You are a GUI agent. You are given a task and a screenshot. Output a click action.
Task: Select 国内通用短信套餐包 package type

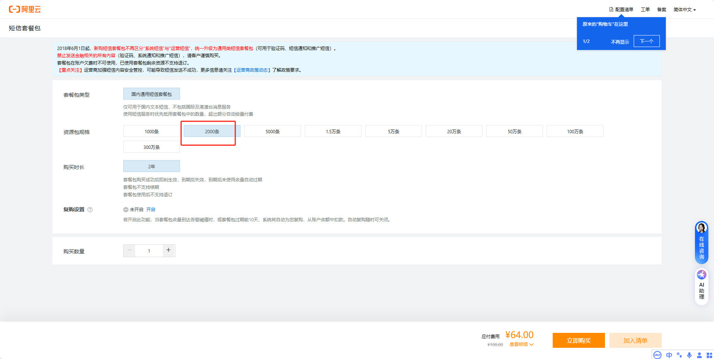152,94
